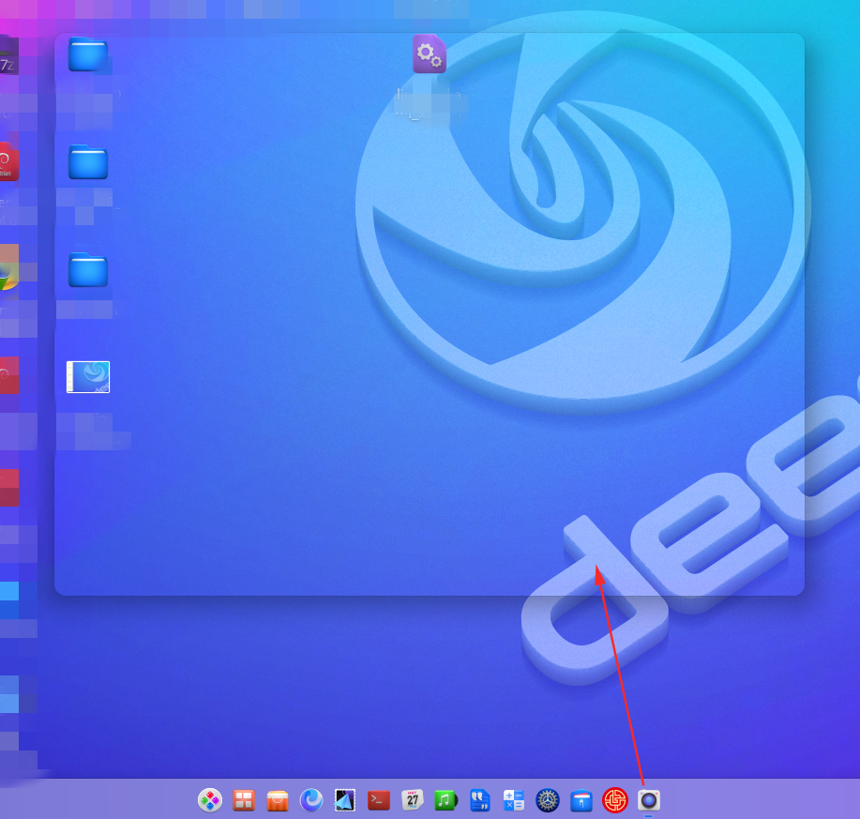860x819 pixels.
Task: Select the lowest blue folder on desktop
Action: [88, 270]
